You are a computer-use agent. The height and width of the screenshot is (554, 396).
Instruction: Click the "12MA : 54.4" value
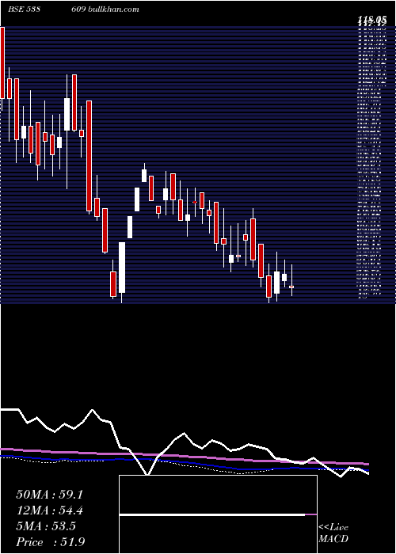[x=49, y=510]
